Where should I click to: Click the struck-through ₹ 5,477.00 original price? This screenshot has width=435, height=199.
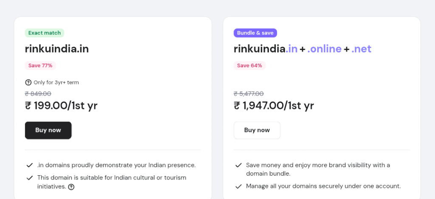coord(249,94)
